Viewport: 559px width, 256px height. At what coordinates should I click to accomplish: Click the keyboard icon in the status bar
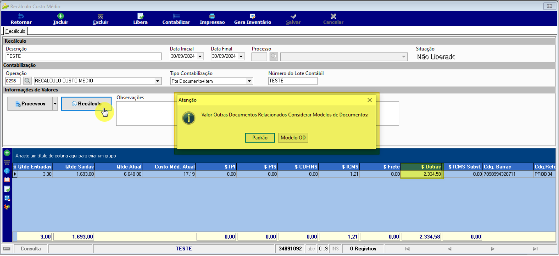pos(7,249)
